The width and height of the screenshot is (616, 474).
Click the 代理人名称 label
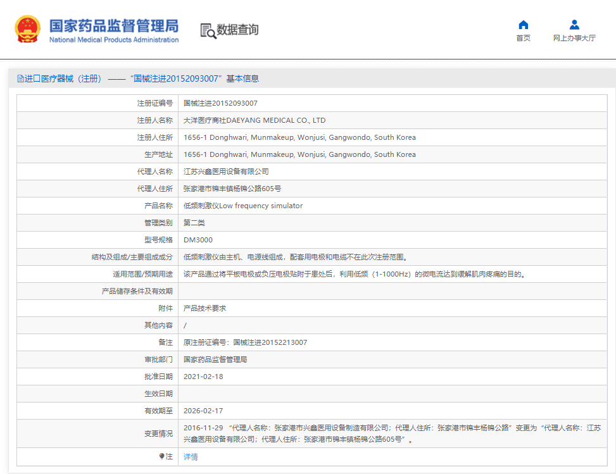154,172
